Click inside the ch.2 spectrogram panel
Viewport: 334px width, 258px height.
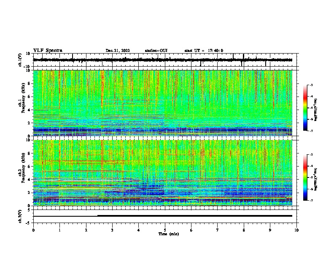[163, 173]
